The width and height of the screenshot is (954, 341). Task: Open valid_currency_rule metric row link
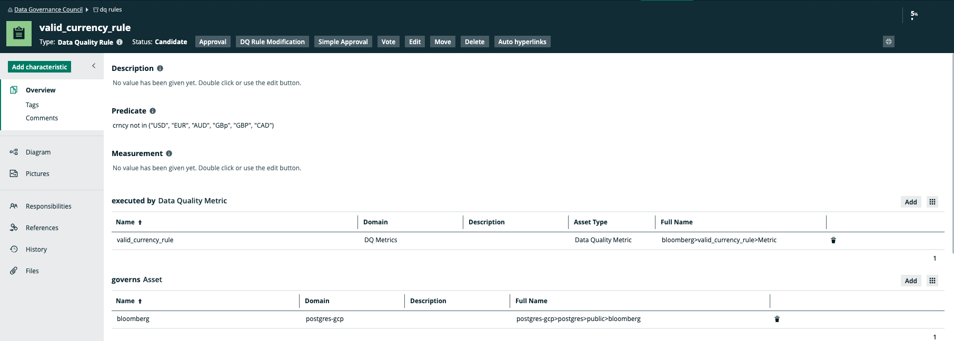coord(145,240)
